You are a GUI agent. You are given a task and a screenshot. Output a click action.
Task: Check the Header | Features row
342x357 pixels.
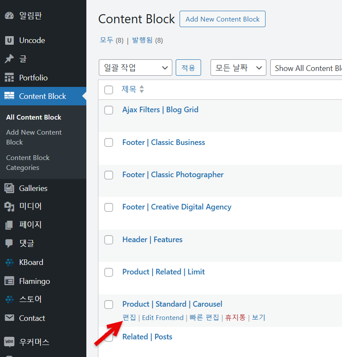pyautogui.click(x=109, y=240)
